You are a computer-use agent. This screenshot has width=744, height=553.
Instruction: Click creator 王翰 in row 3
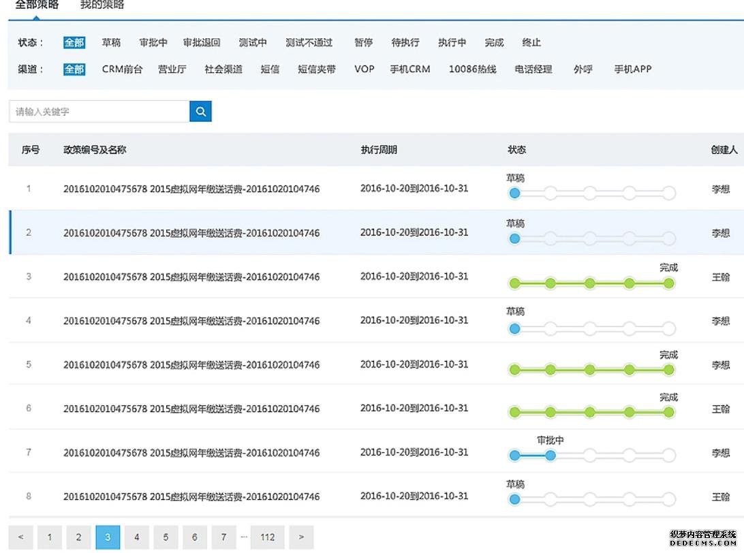pyautogui.click(x=720, y=277)
